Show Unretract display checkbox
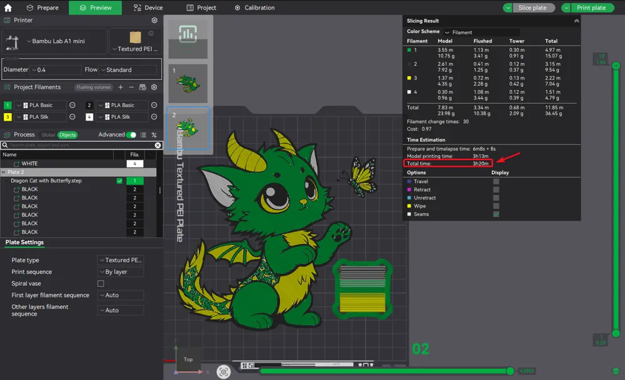Viewport: 625px width, 380px height. pyautogui.click(x=496, y=197)
